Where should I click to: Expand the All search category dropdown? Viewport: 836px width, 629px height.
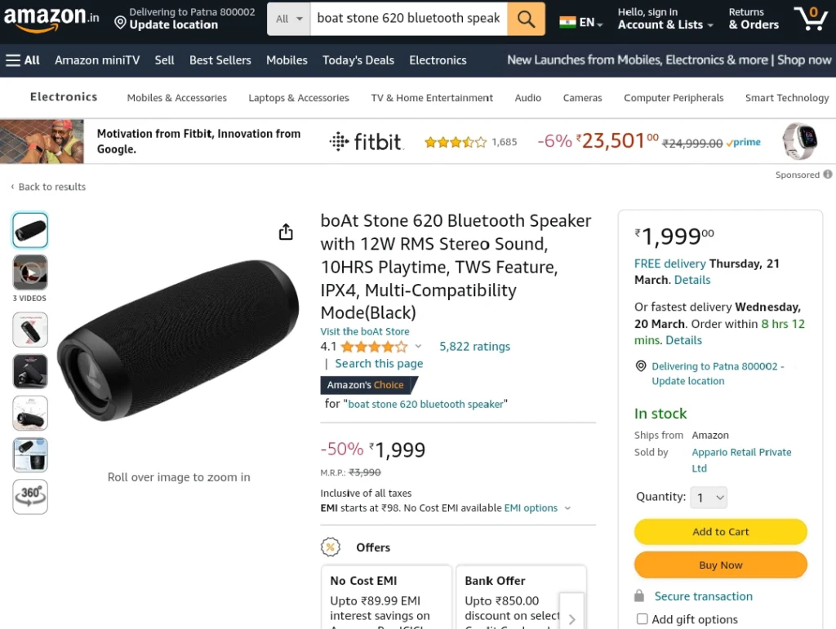coord(289,20)
